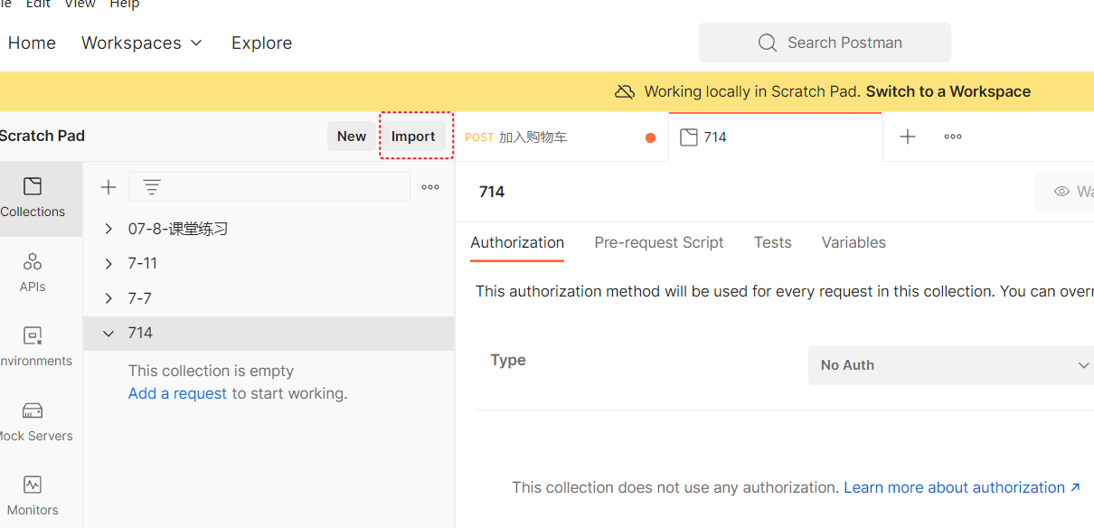Screen dimensions: 1094x528
Task: Select the Authorization tab
Action: (517, 242)
